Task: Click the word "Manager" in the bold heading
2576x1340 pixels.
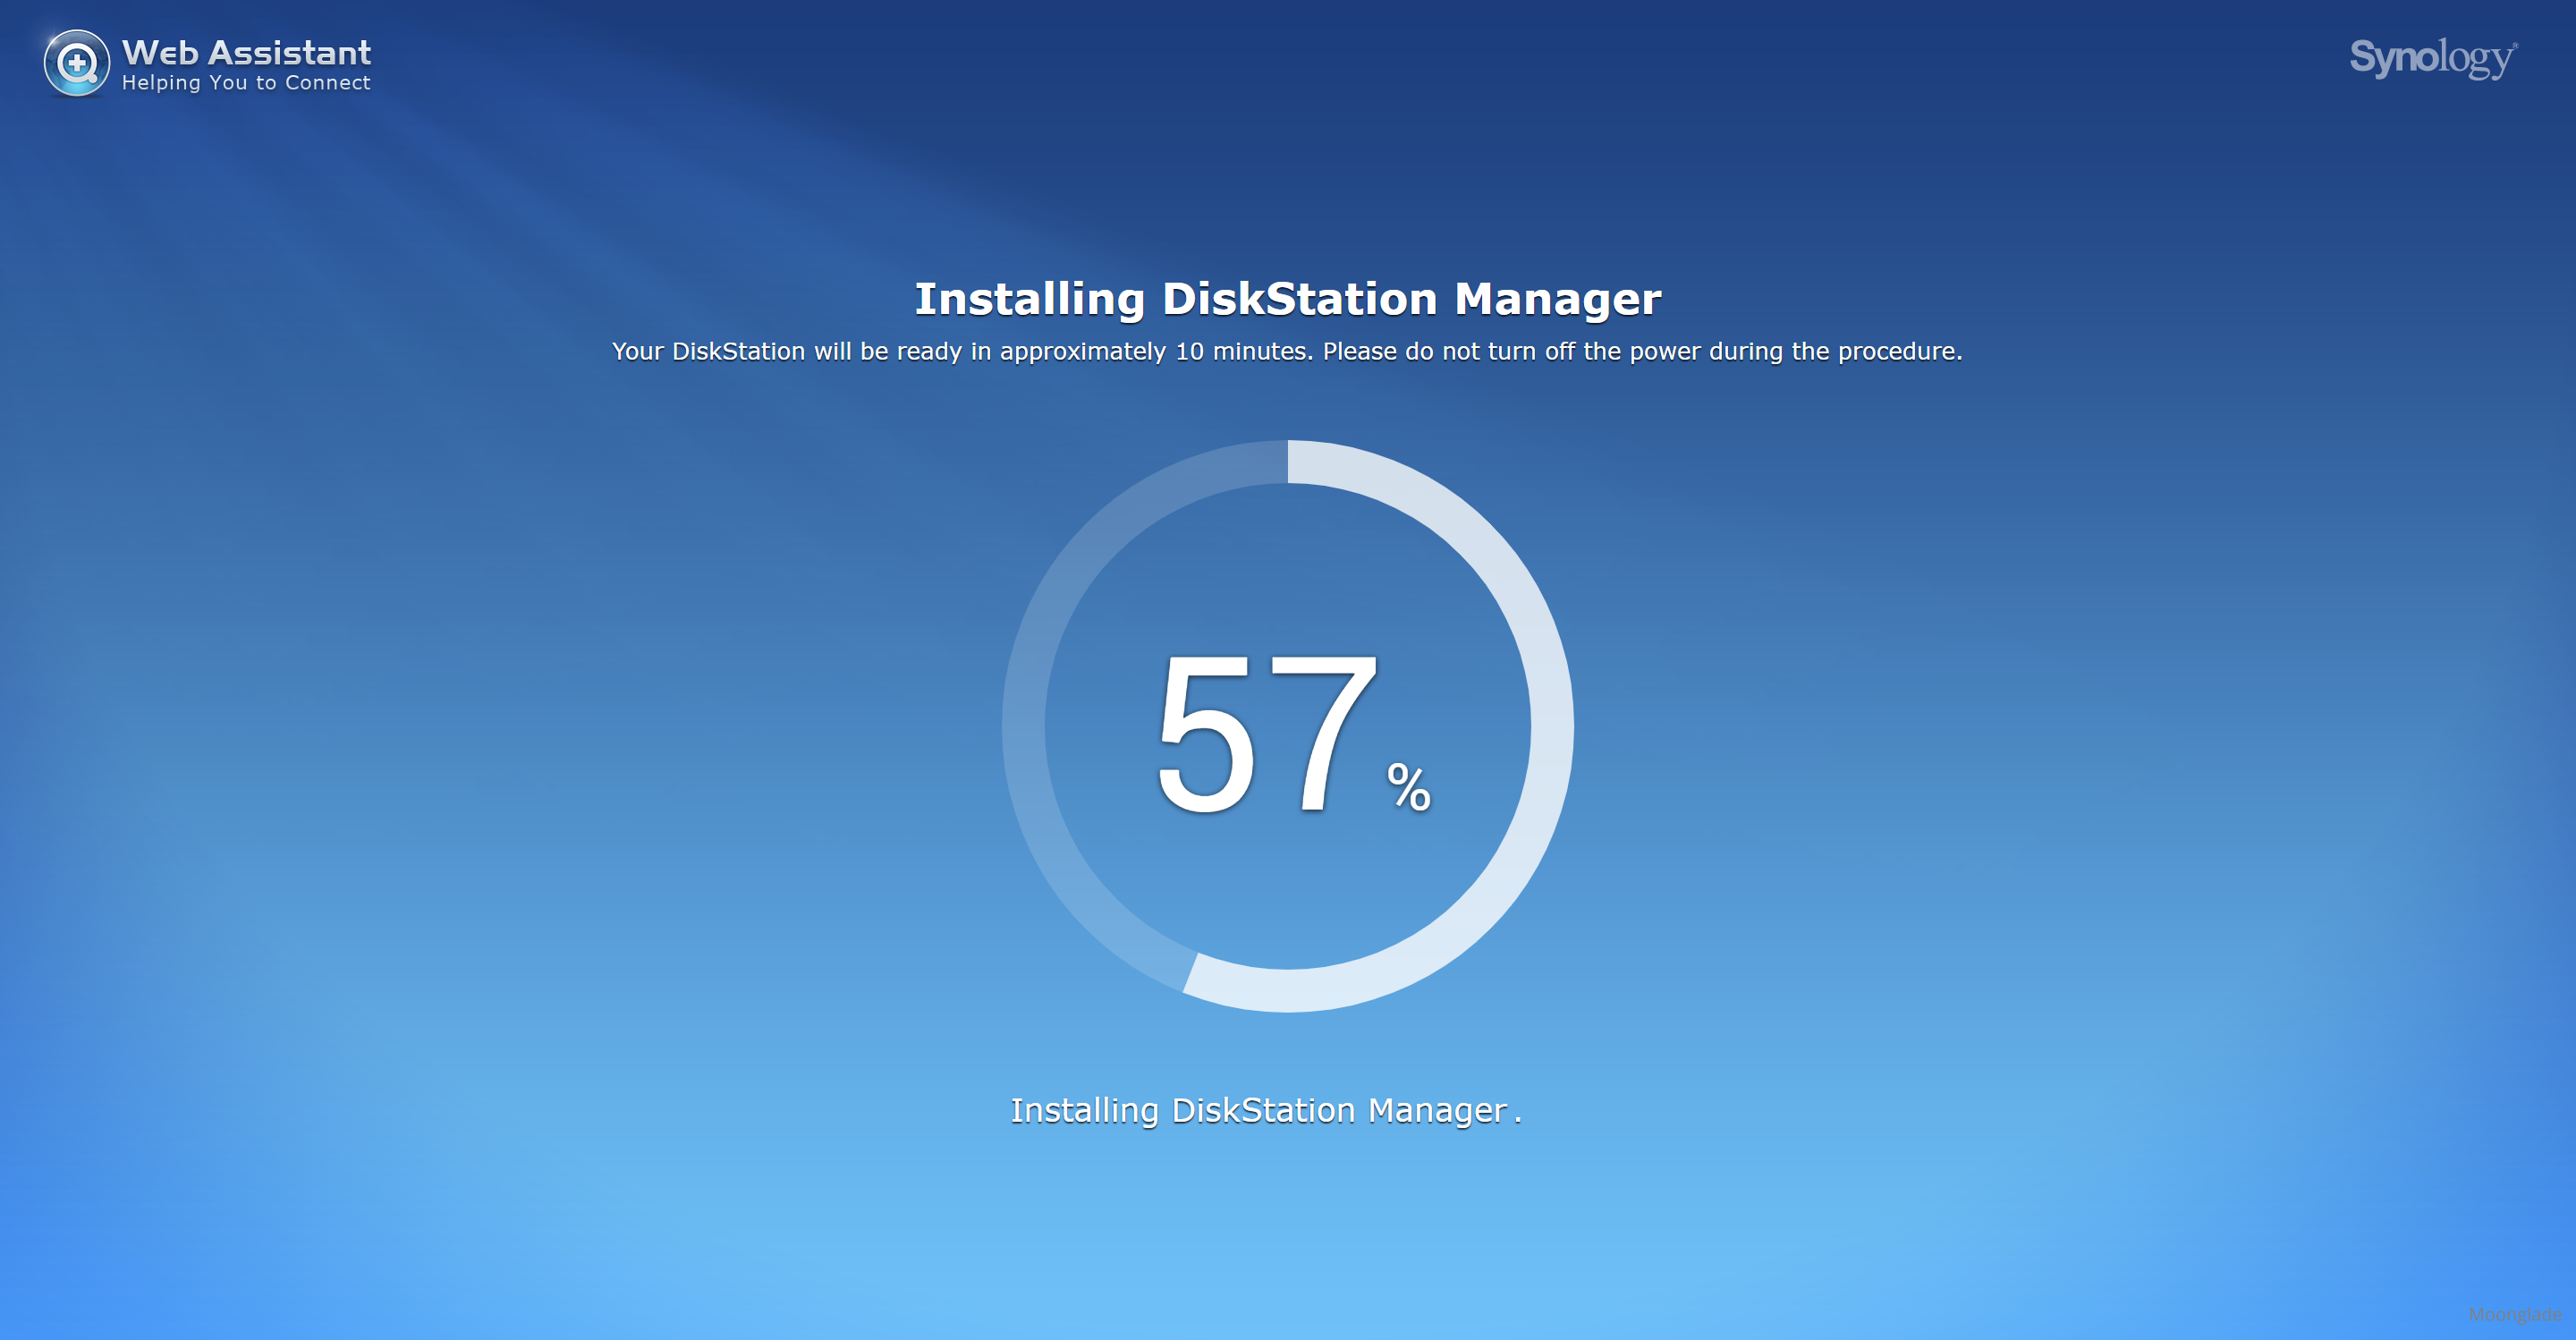Action: pyautogui.click(x=1557, y=299)
